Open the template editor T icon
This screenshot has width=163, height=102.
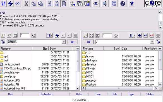(87, 4)
